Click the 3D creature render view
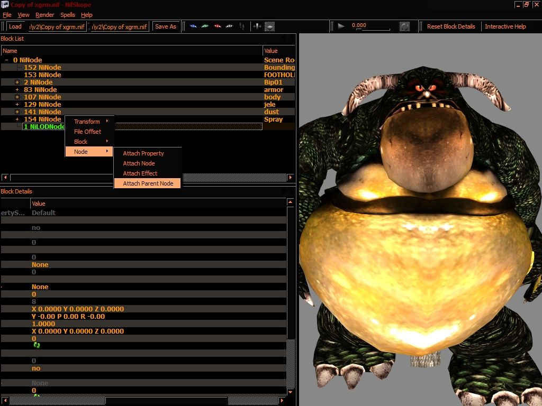This screenshot has height=406, width=542. [x=420, y=219]
